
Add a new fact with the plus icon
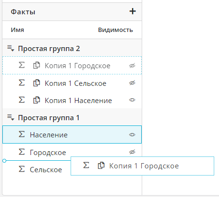[133, 11]
